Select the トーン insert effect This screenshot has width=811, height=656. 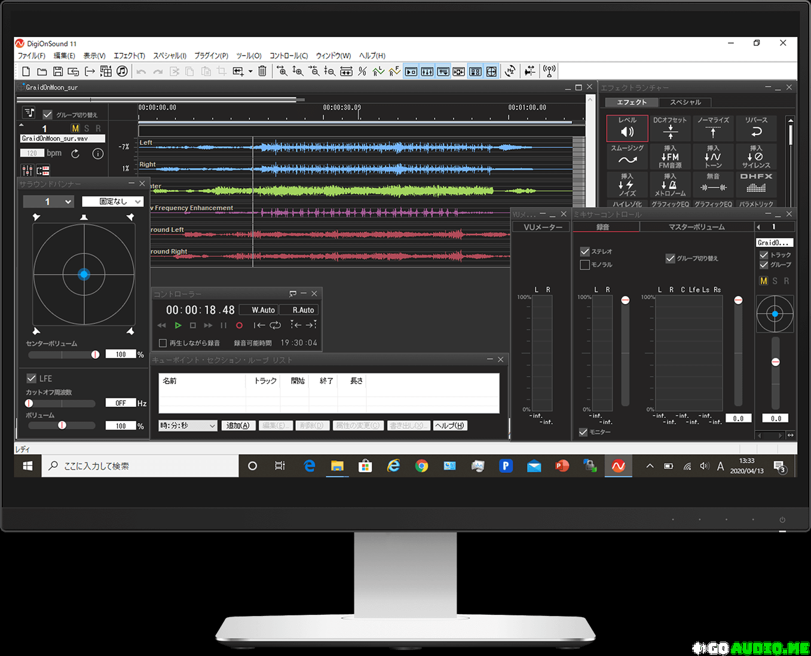click(713, 157)
